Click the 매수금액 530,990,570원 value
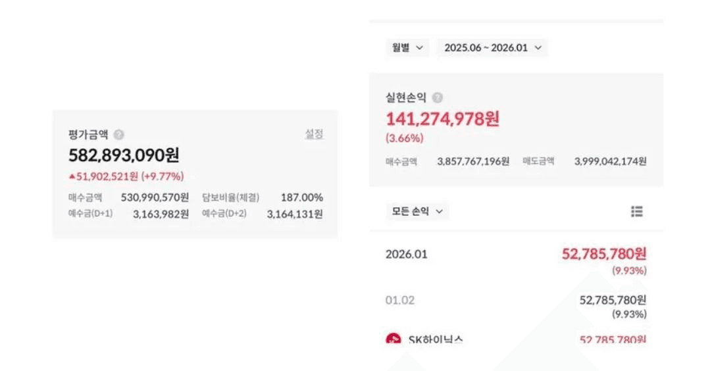Screen dimensions: 710x371 [155, 197]
